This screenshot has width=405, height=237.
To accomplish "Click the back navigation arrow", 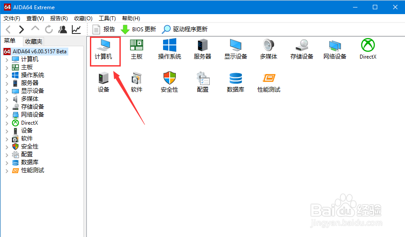I will pos(8,30).
